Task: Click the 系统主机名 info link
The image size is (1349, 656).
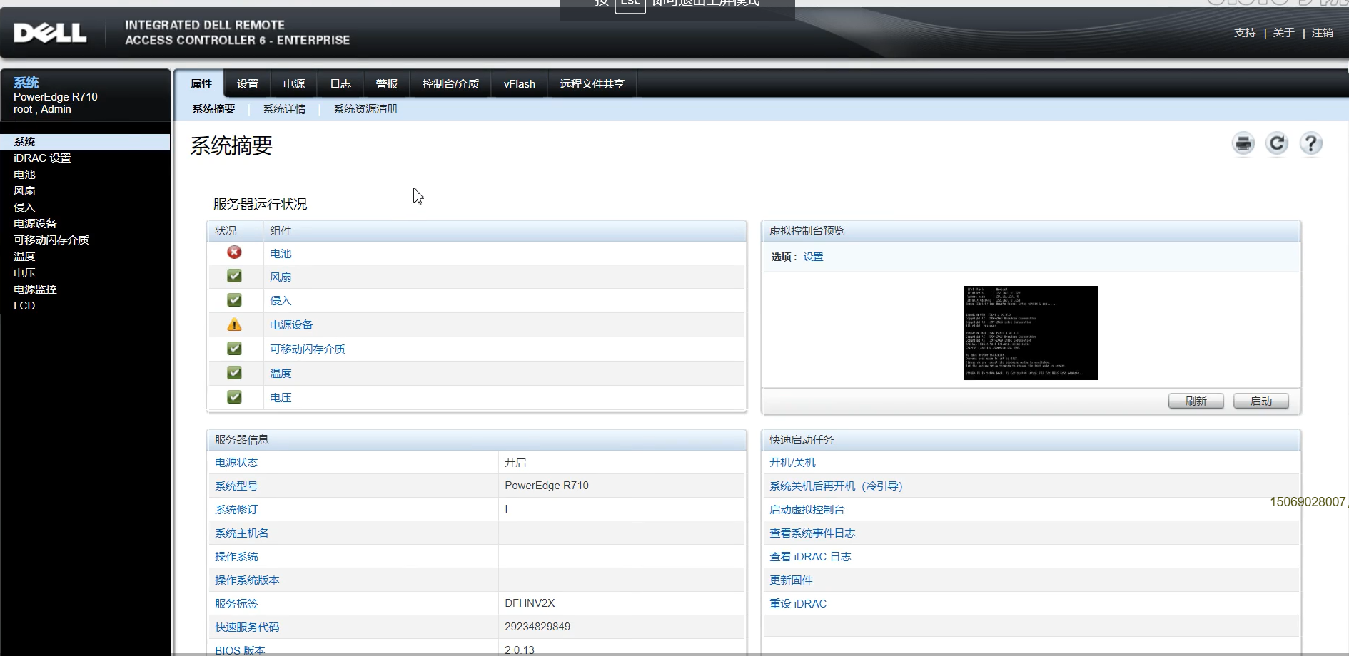Action: [241, 533]
